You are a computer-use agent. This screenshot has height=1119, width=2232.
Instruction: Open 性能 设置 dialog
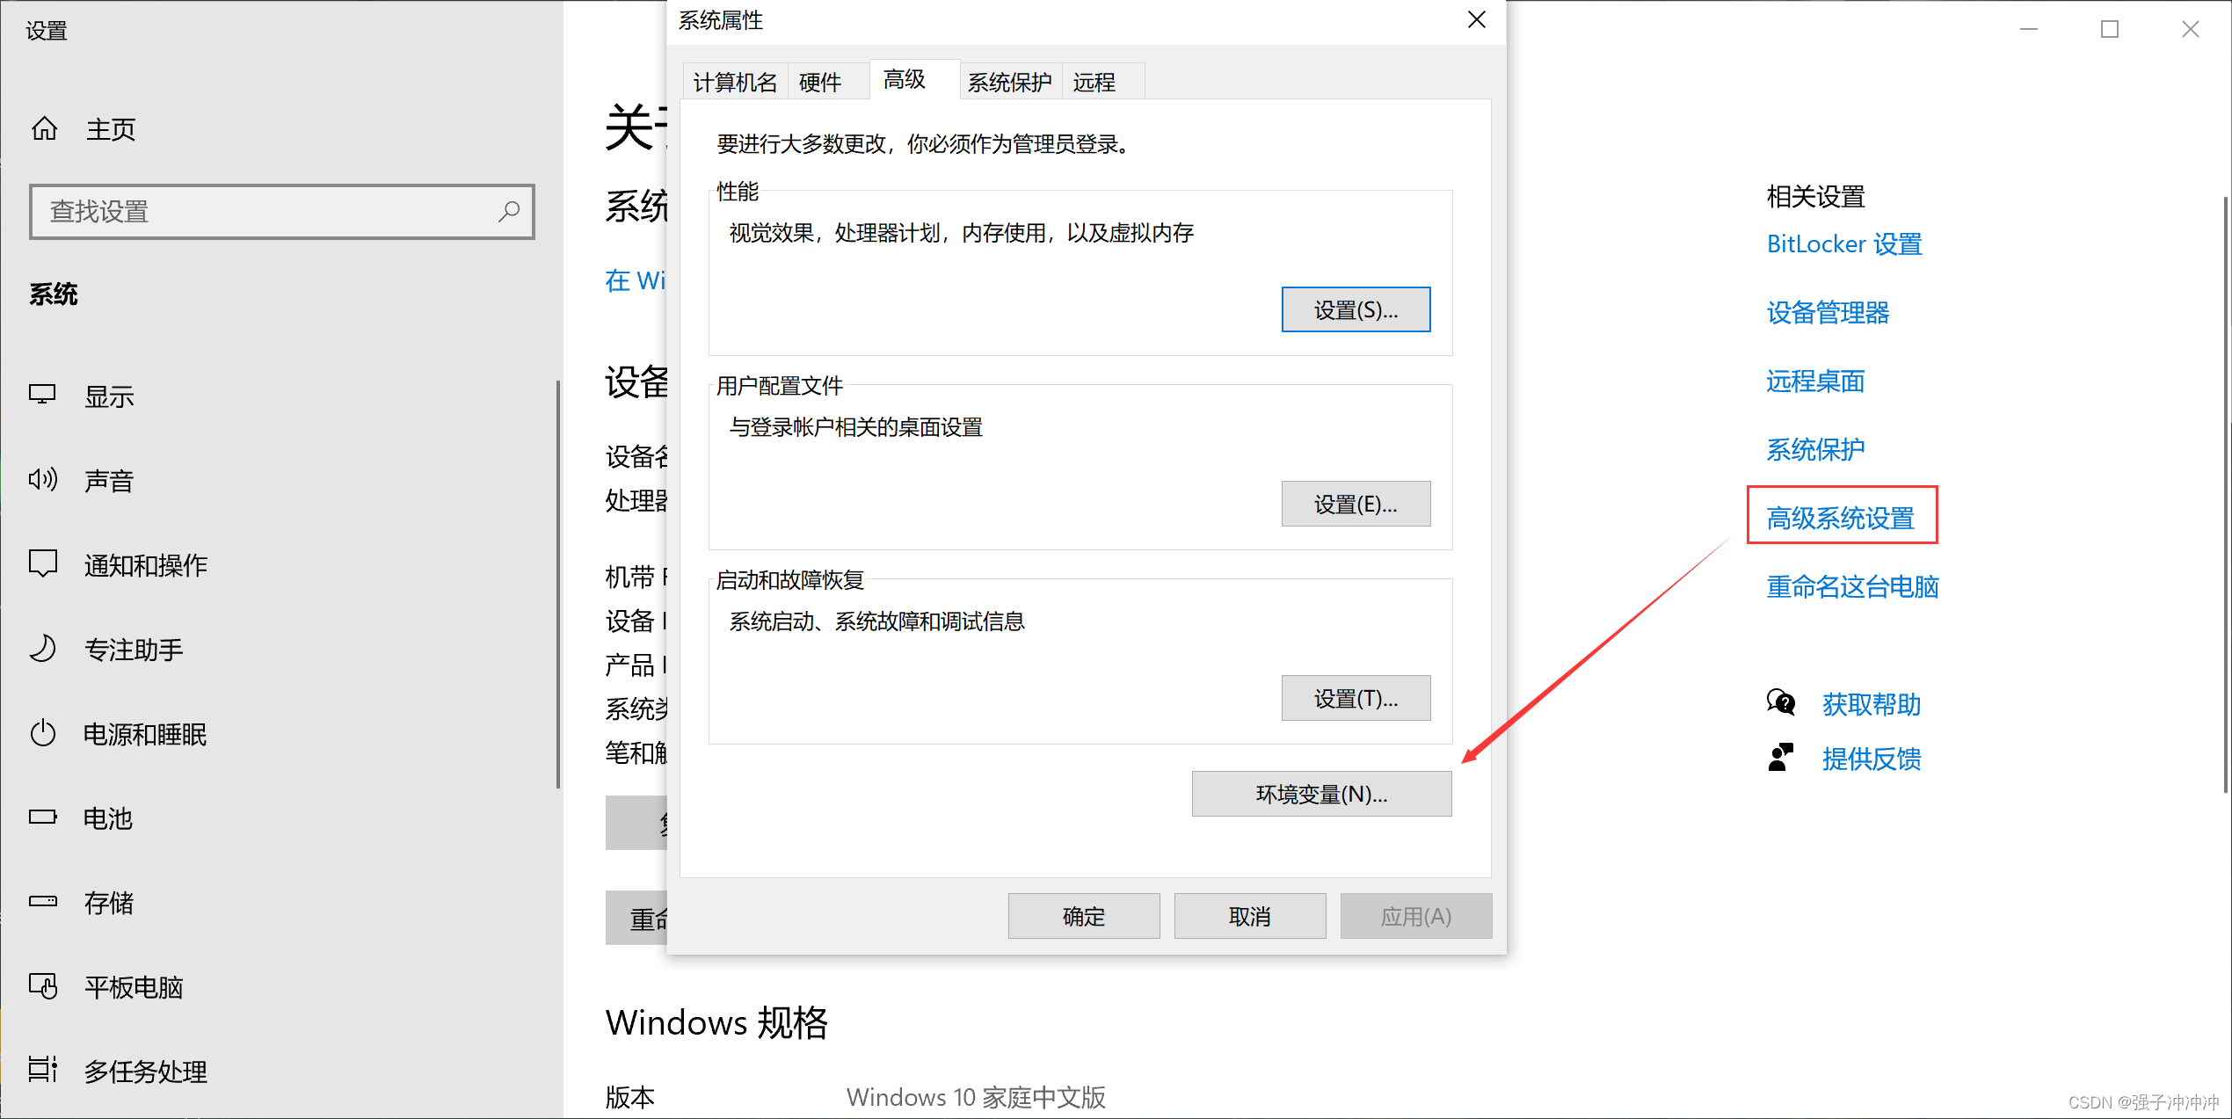pos(1357,309)
